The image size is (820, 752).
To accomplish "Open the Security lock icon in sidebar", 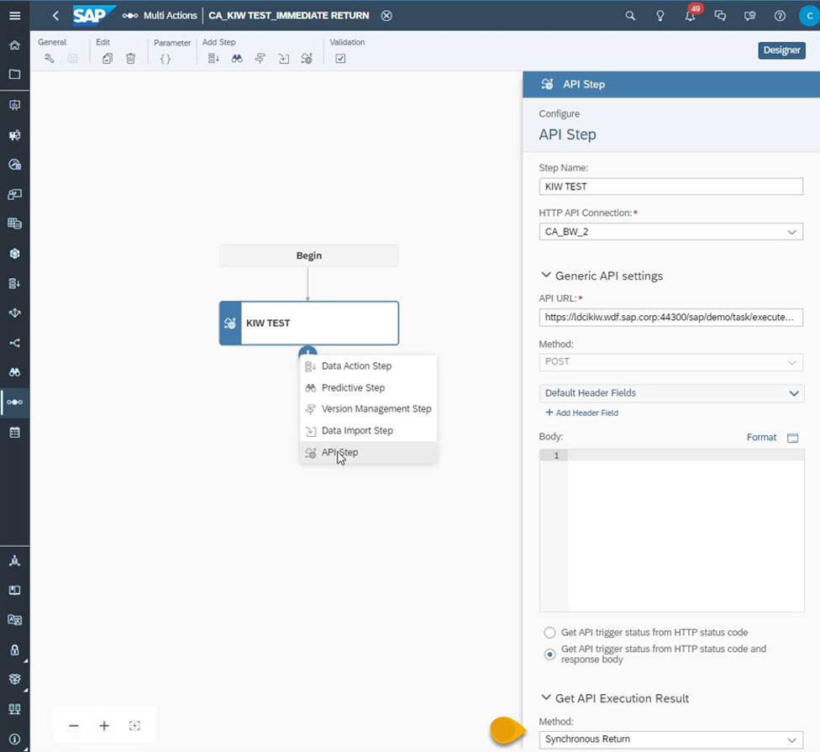I will click(14, 649).
